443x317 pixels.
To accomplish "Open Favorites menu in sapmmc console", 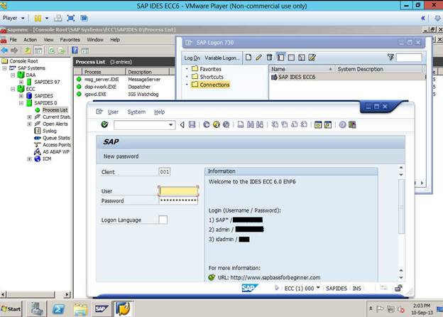I will coord(70,40).
